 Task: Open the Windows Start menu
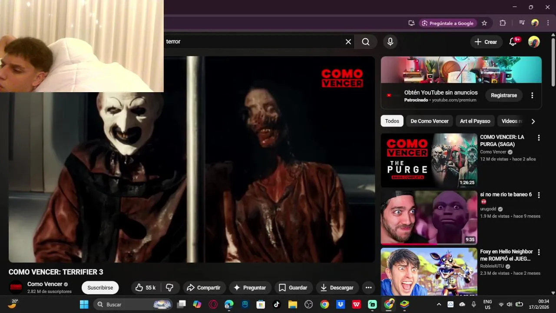(84, 304)
